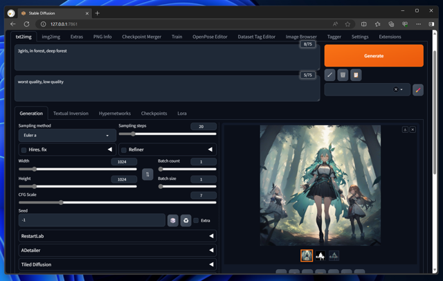
Task: Enable the Refiner checkbox
Action: (124, 149)
